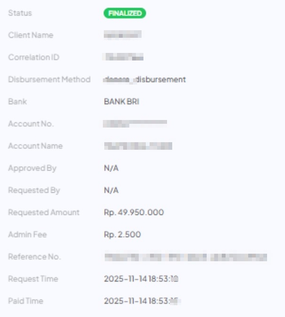Select the blurred Client Name value

(x=122, y=35)
